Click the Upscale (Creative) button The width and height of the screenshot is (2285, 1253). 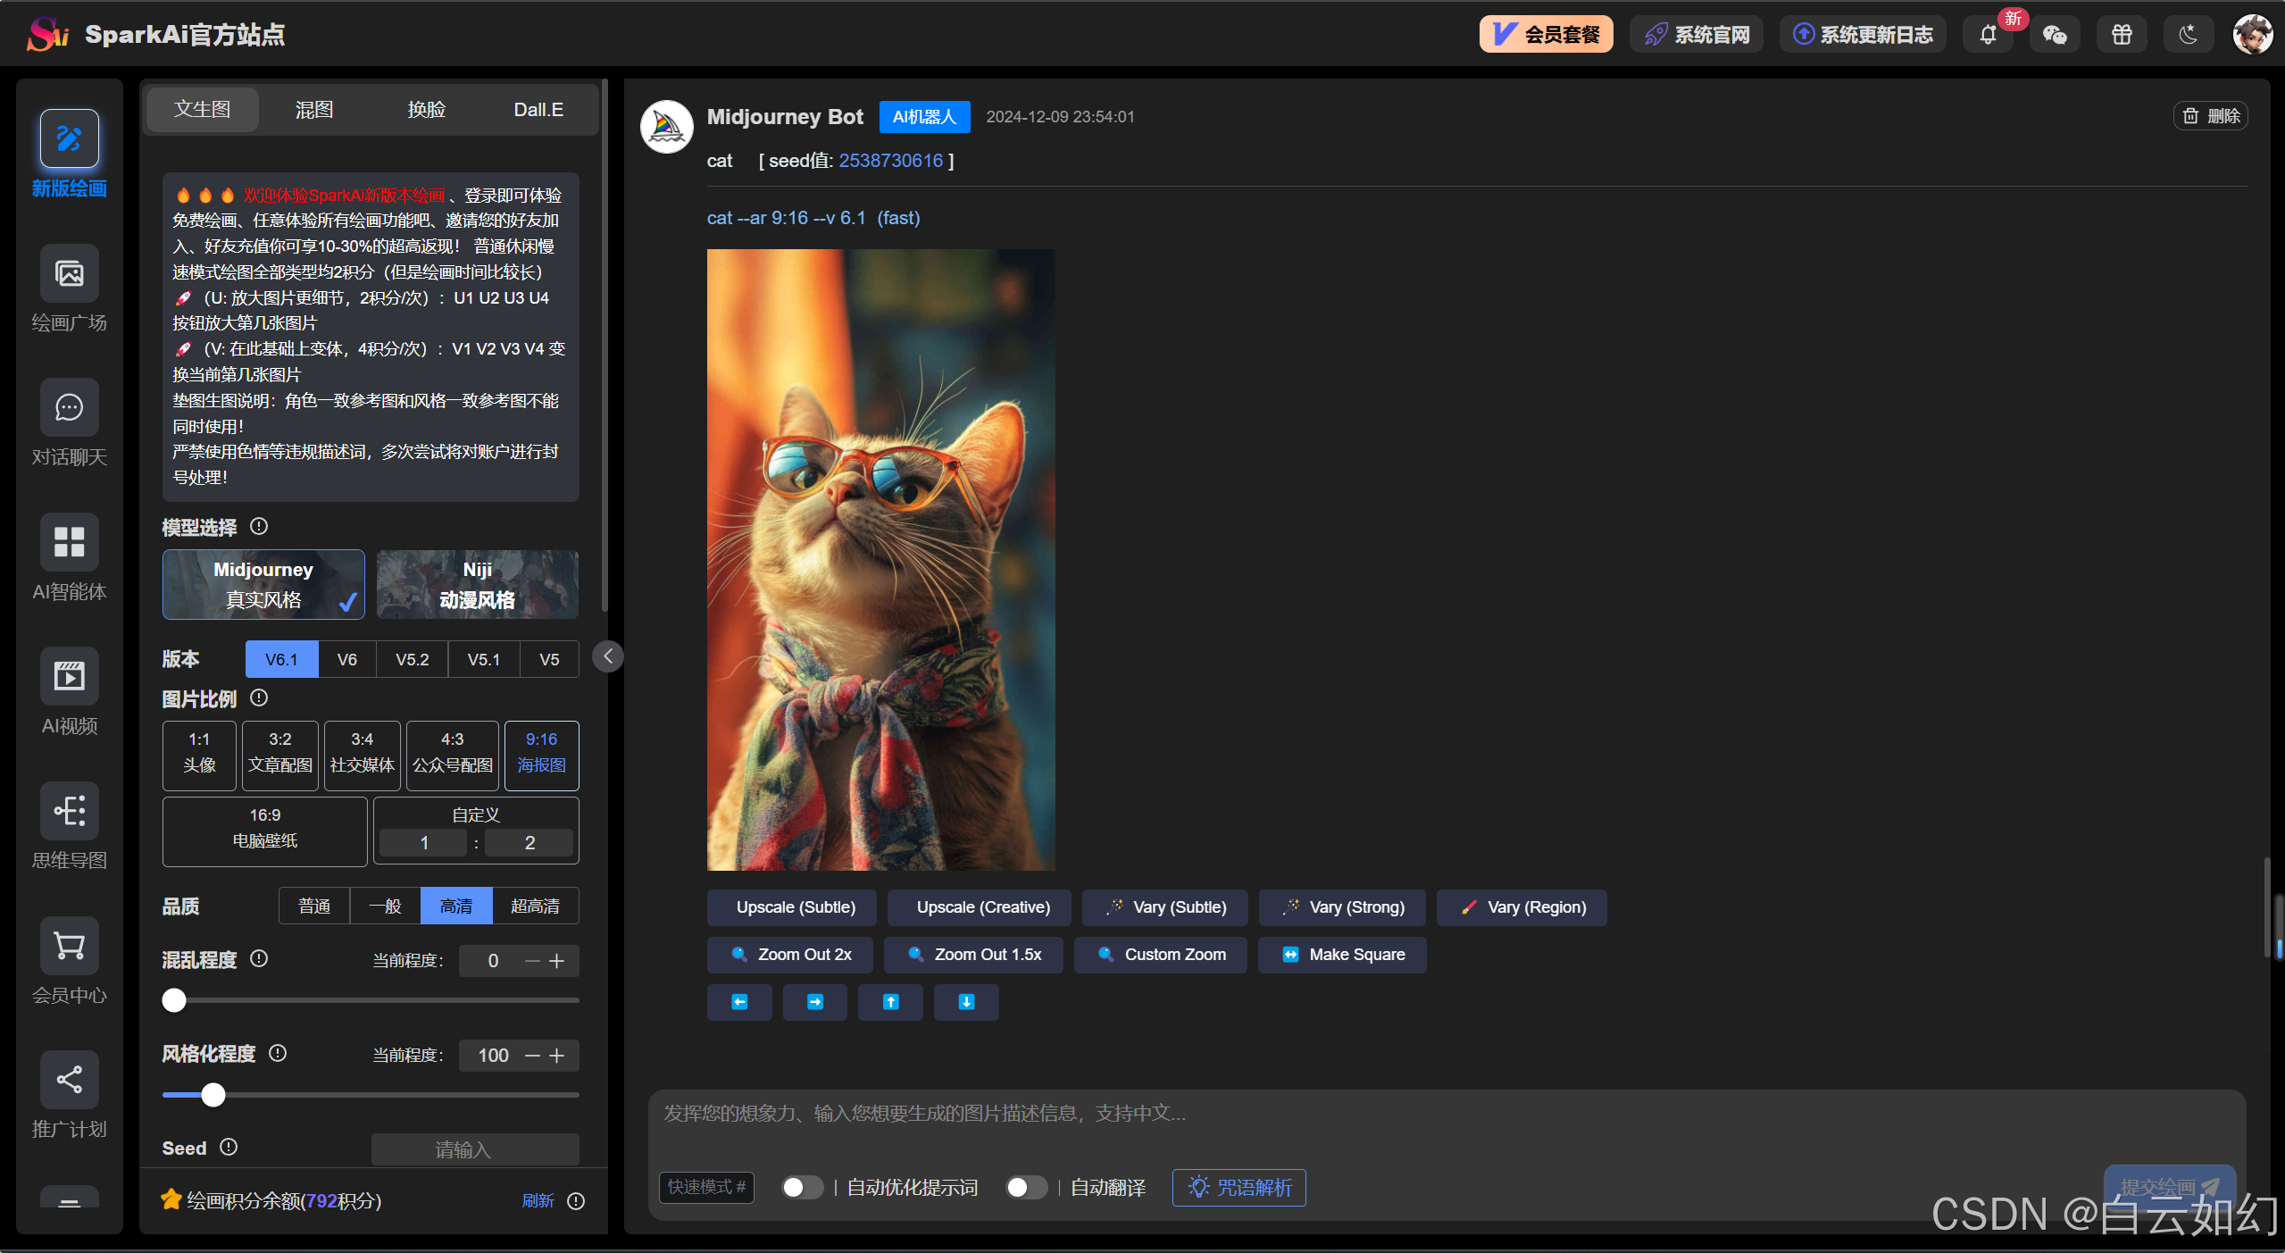coord(982,907)
